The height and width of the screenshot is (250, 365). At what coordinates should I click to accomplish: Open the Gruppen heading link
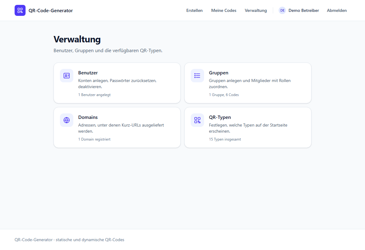tap(219, 73)
